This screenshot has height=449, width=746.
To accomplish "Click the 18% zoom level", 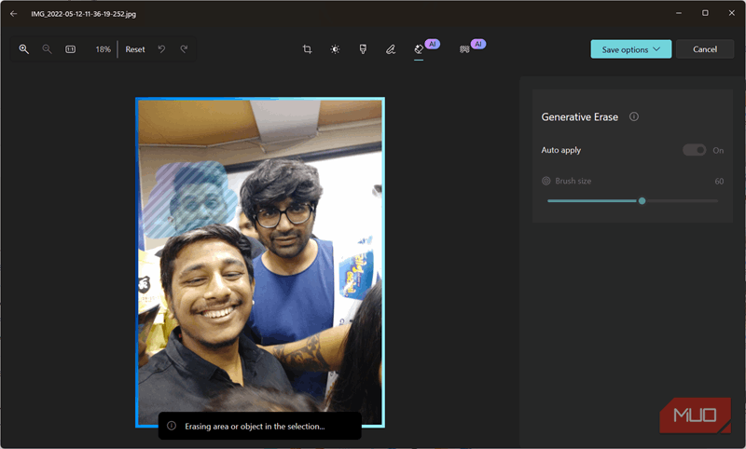I will tap(103, 49).
